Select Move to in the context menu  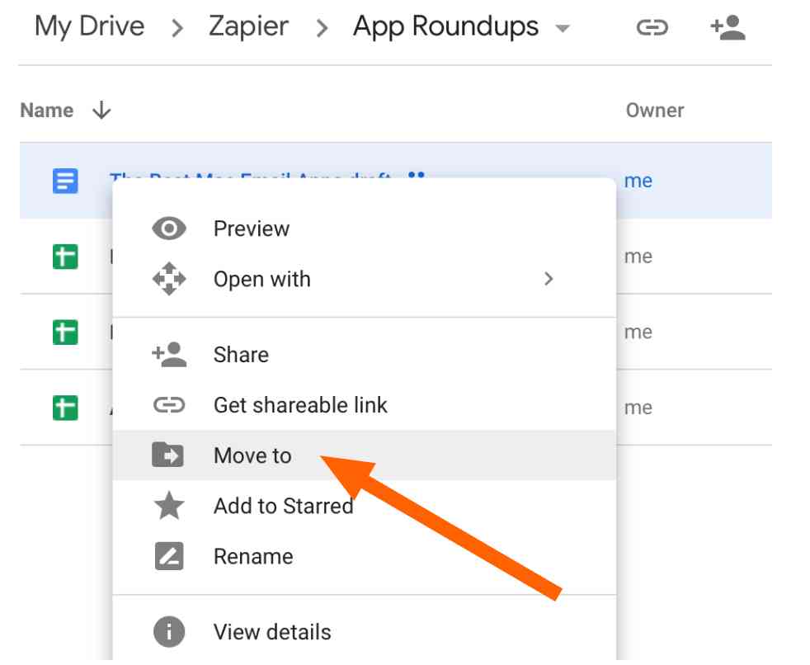365,455
